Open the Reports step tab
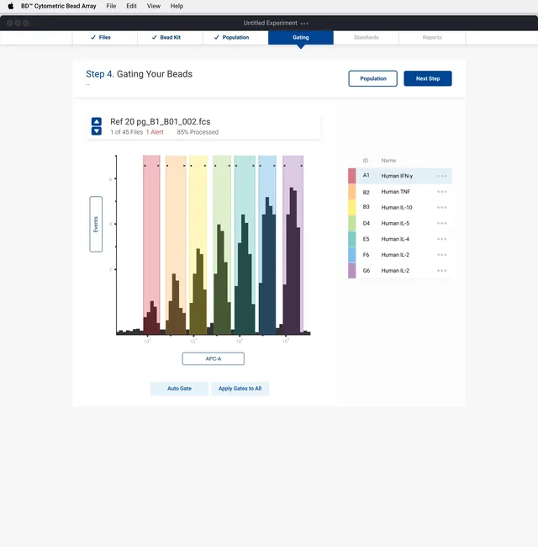This screenshot has width=538, height=547. (432, 37)
